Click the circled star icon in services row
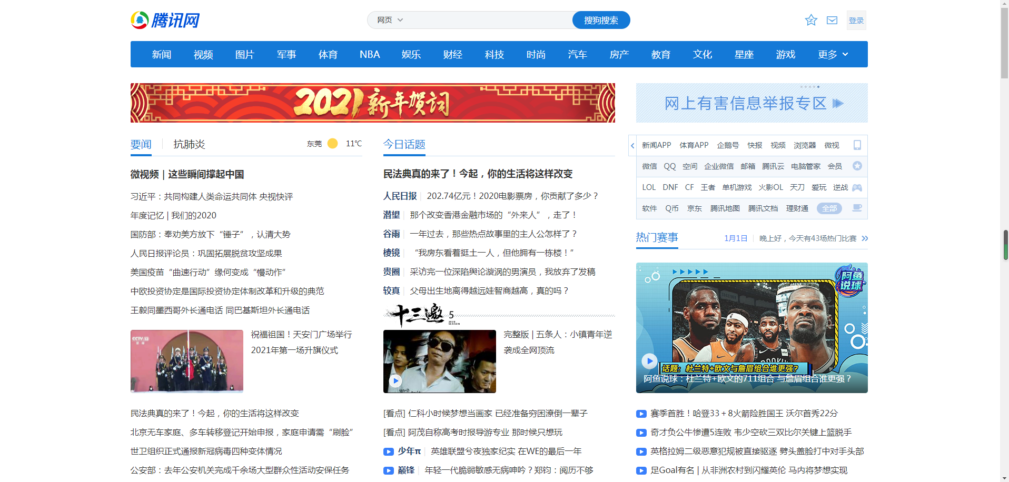1009x482 pixels. 857,166
